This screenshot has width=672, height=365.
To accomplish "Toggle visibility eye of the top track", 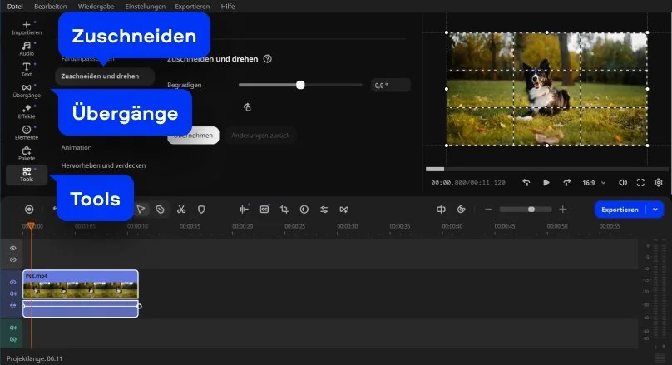I will (13, 248).
